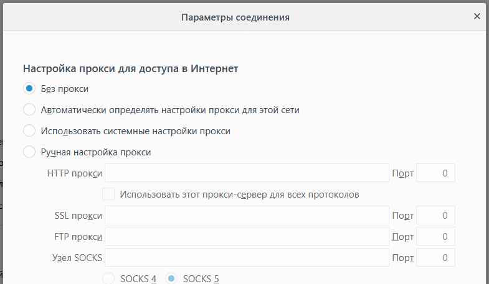Choose Автоматически определять настройки прокси option

(x=29, y=109)
